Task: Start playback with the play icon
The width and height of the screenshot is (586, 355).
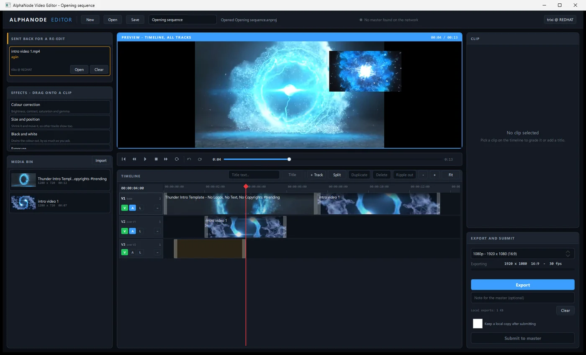Action: tap(145, 159)
